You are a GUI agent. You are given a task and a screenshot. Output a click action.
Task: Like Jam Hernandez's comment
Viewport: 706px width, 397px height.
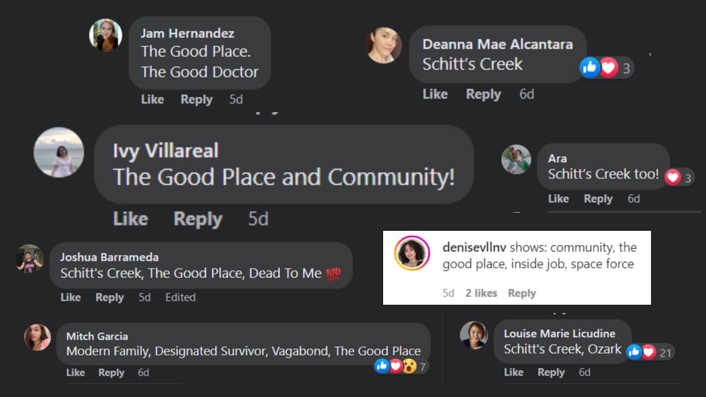point(152,99)
